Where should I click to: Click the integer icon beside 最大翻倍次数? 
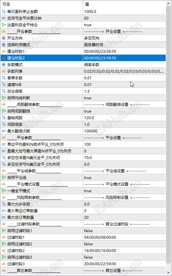(x=3, y=131)
